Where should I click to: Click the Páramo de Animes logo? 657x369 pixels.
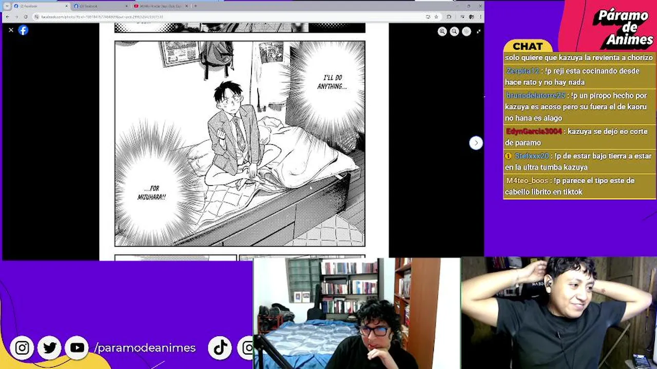[622, 27]
